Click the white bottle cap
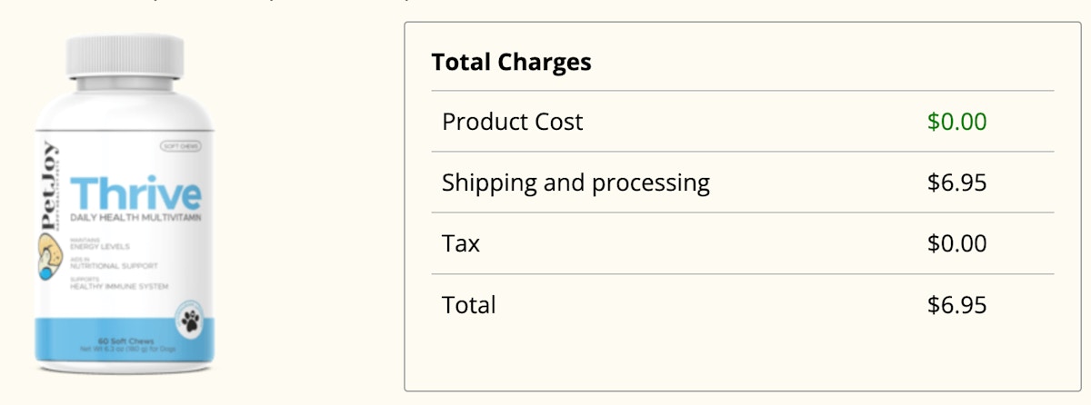This screenshot has height=405, width=1091. click(x=125, y=54)
